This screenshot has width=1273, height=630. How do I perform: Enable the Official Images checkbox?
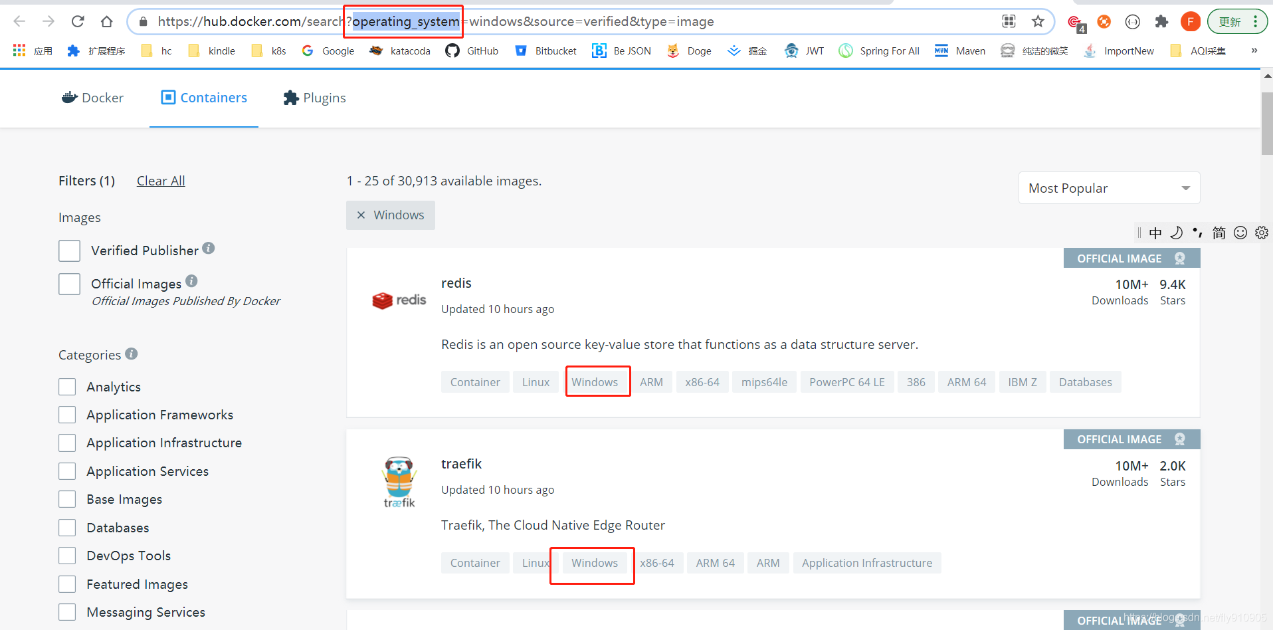pos(69,284)
